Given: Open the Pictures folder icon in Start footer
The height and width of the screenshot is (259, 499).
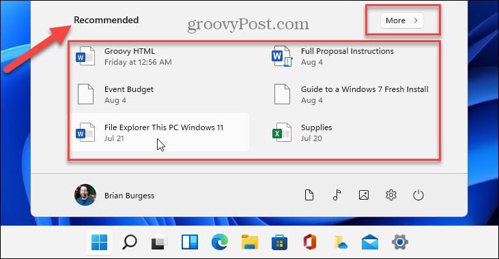Looking at the screenshot, I should tap(364, 195).
